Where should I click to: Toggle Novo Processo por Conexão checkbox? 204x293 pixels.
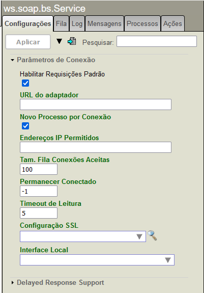[25, 126]
